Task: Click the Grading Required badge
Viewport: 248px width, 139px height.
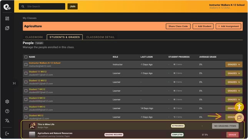Action: pos(114,135)
